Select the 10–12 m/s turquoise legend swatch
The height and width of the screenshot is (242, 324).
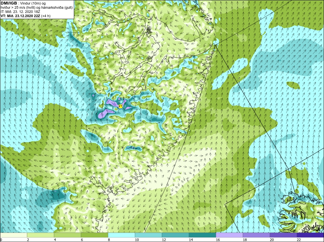[x=148, y=235]
